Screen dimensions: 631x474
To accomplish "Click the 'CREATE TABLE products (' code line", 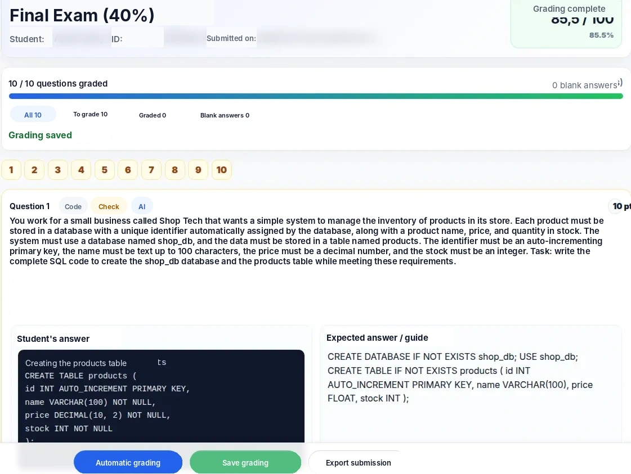I will point(81,376).
